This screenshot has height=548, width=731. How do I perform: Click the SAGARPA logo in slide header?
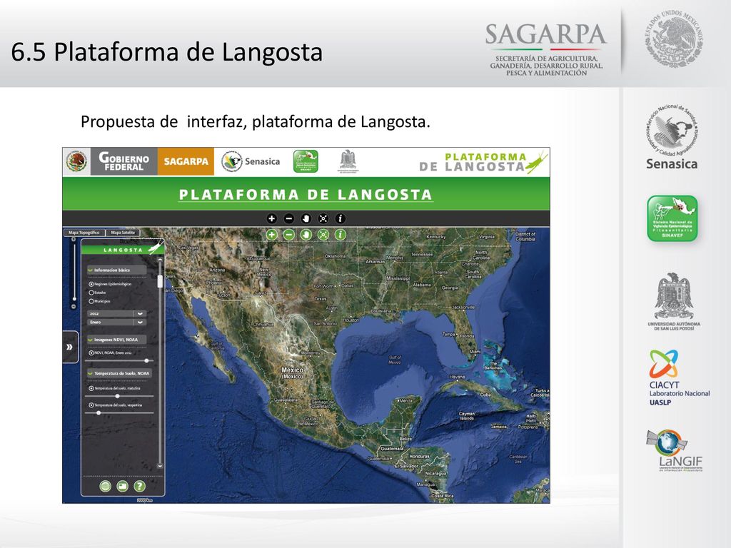546,49
